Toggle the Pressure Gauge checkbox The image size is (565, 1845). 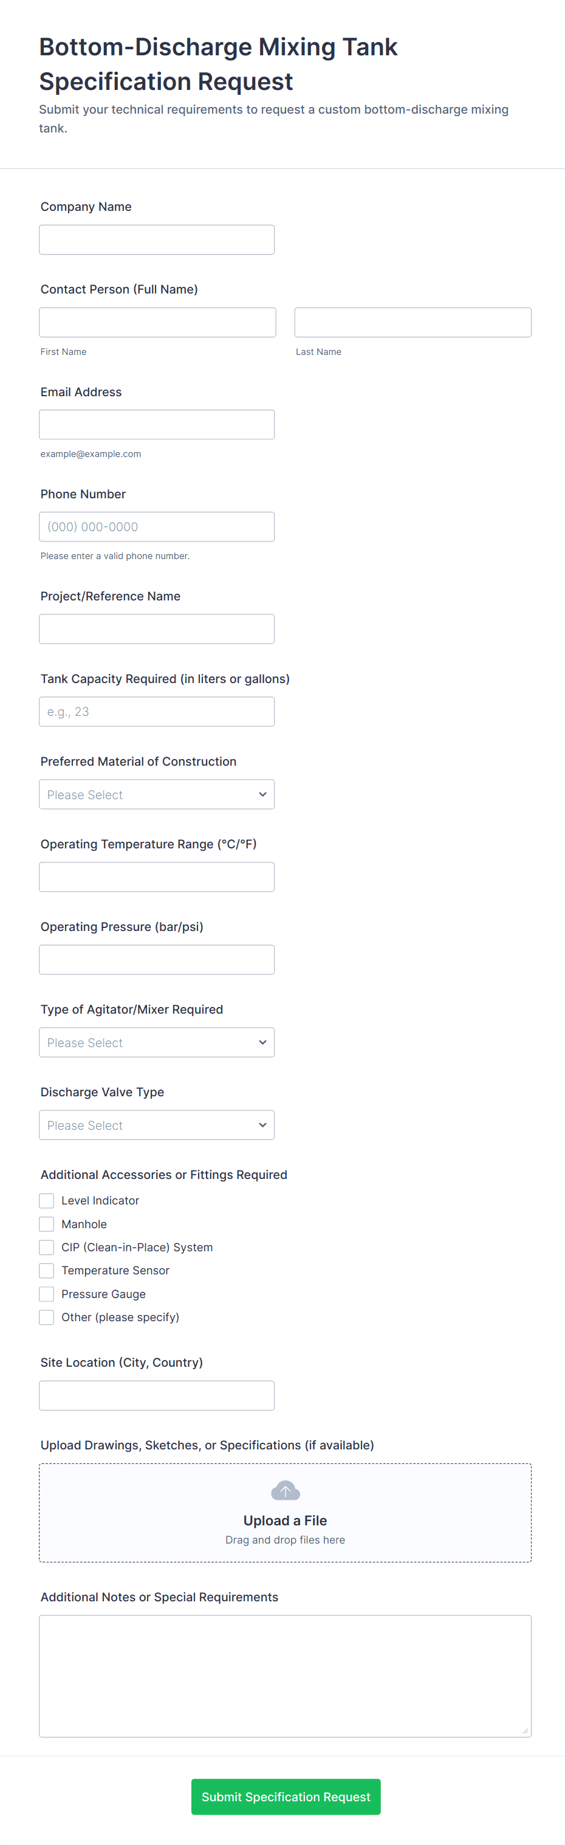tap(47, 1293)
